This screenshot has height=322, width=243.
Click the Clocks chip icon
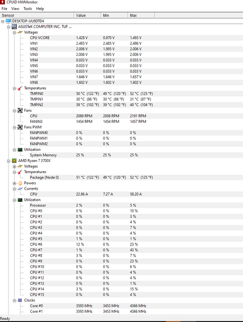pyautogui.click(x=20, y=300)
